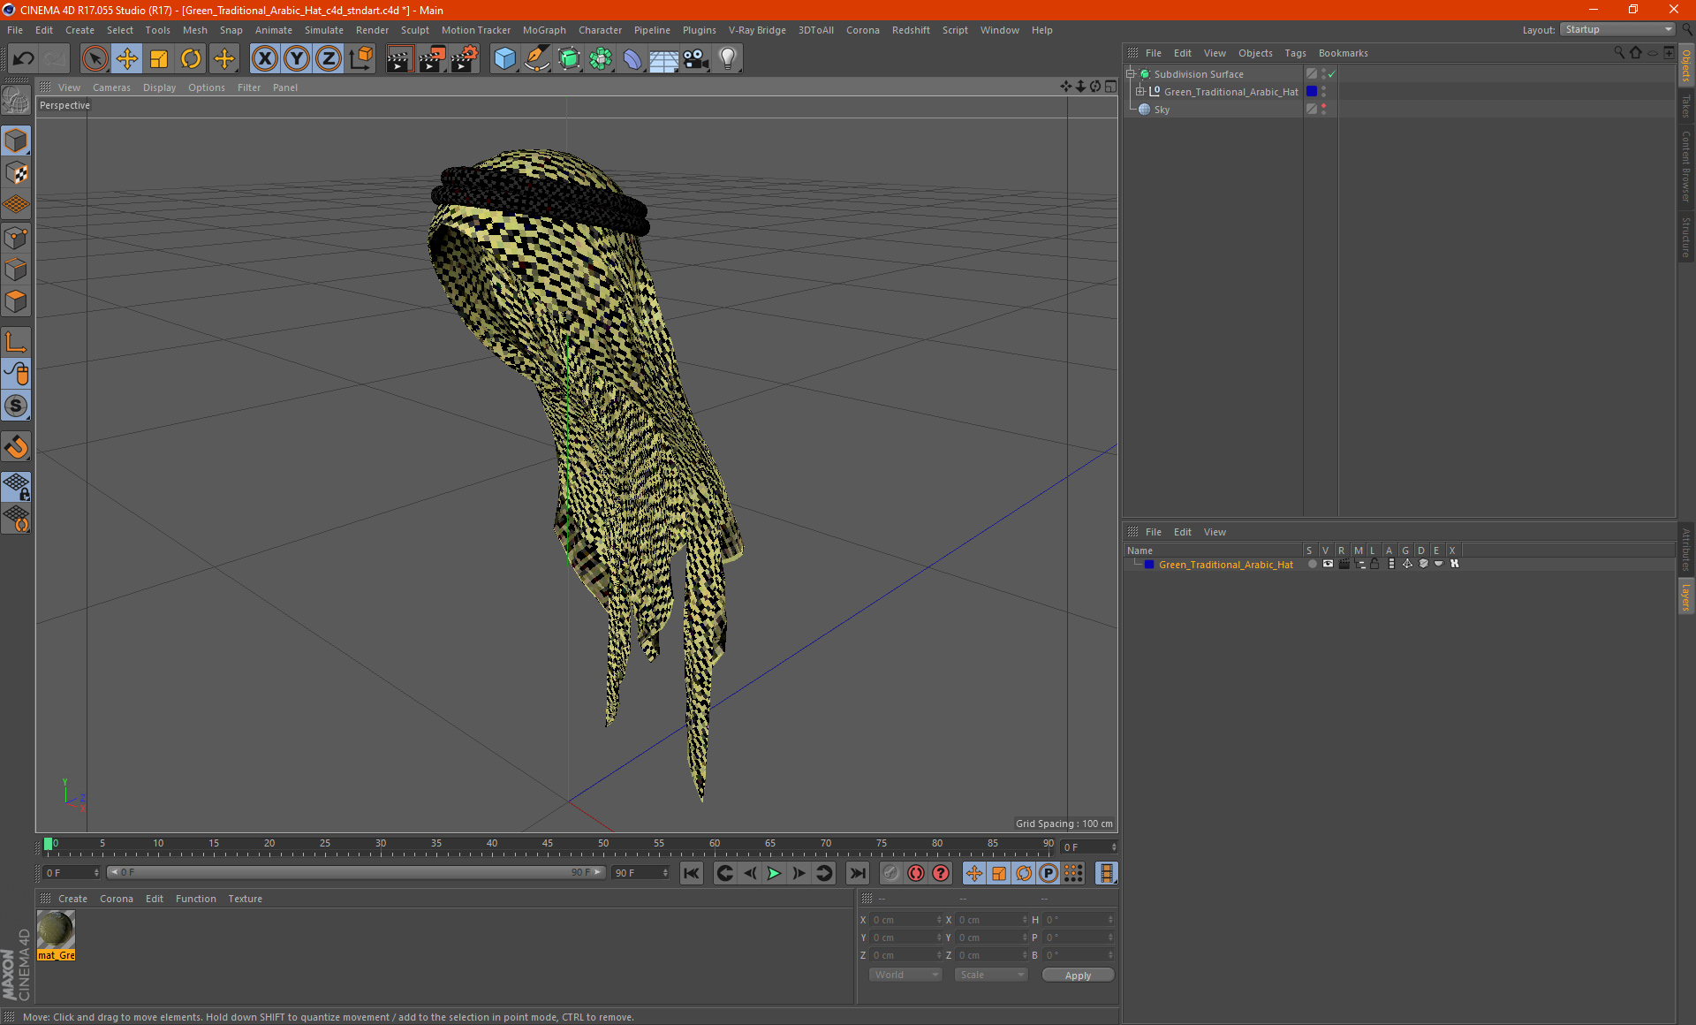Click the coordinate system icon

click(360, 59)
